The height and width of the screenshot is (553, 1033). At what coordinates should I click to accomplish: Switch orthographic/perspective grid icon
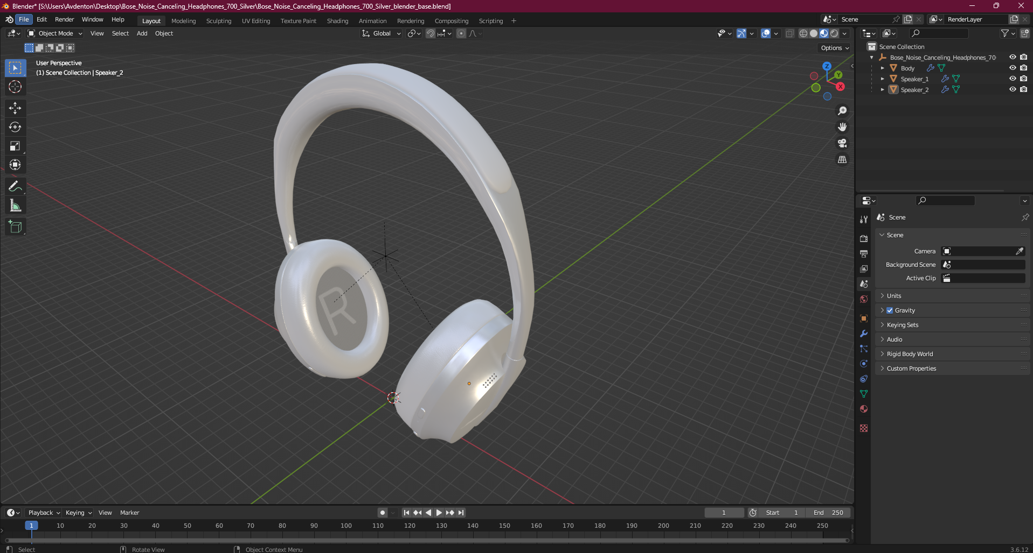(842, 159)
